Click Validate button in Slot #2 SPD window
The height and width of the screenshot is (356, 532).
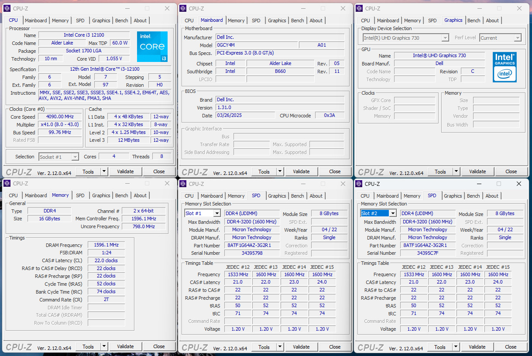pyautogui.click(x=477, y=347)
